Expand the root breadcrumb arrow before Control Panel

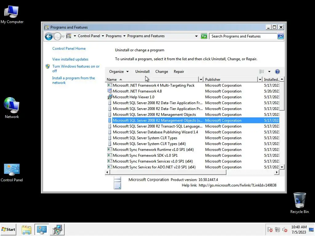coord(75,36)
